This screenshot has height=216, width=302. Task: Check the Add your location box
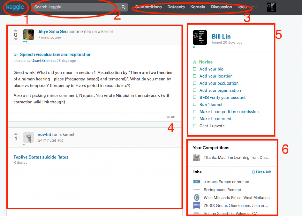(x=195, y=76)
